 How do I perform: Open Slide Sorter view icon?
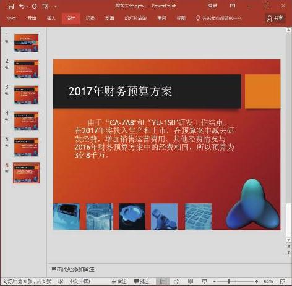tap(176, 281)
